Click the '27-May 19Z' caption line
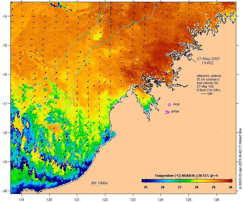This screenshot has height=202, width=244. [205, 86]
